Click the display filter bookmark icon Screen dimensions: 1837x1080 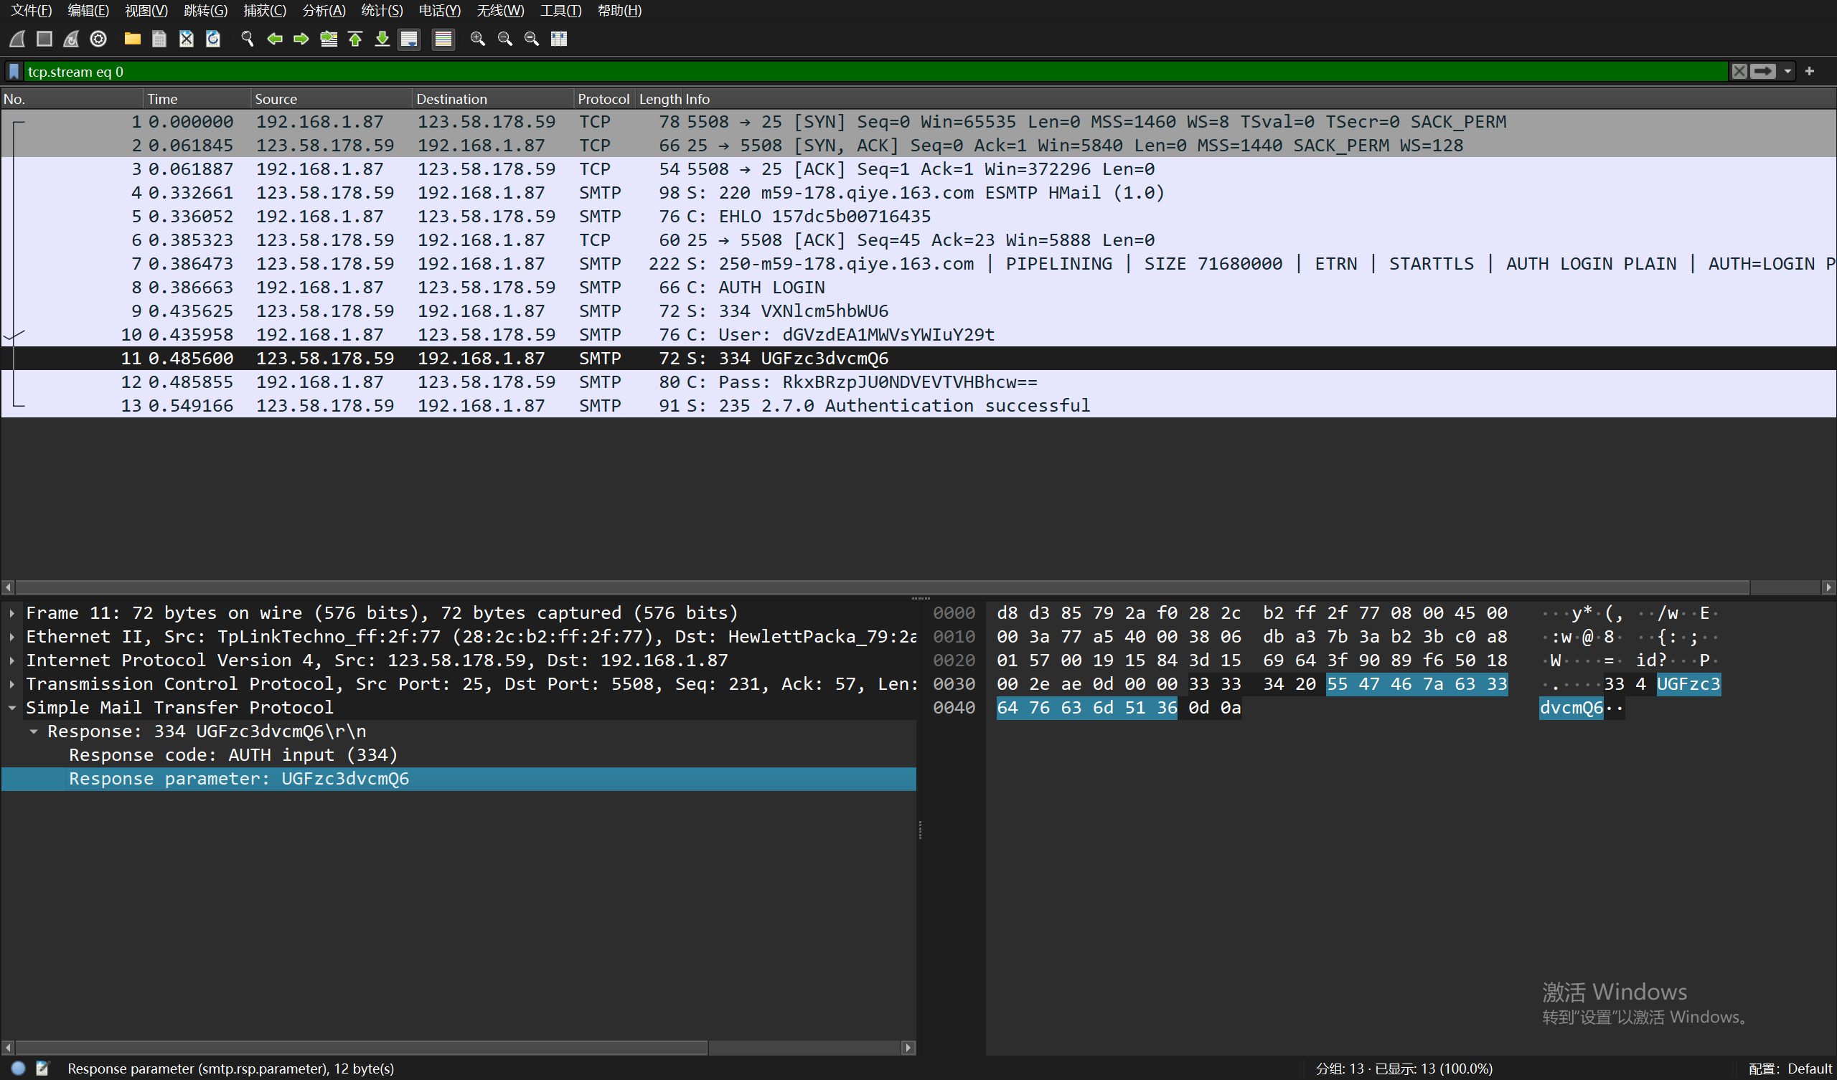(14, 72)
